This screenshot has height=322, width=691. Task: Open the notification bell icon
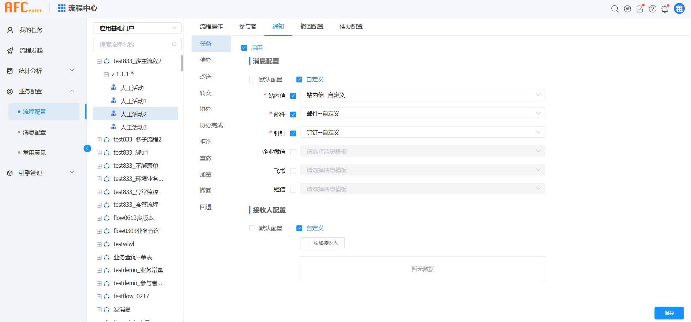coord(665,9)
